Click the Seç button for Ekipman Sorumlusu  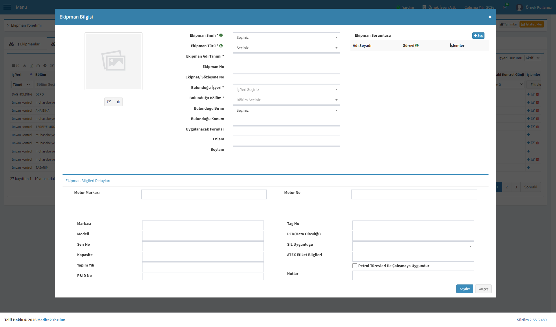478,36
